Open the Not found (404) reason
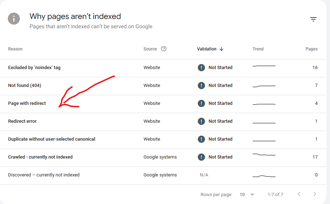The height and width of the screenshot is (204, 330). click(25, 86)
